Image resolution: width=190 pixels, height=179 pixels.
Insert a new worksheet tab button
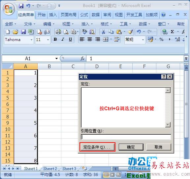coord(84,168)
